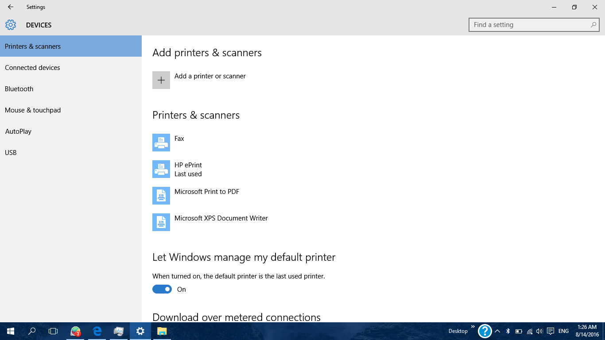Click the Microsoft Print to PDF name
This screenshot has height=340, width=605.
coord(207,192)
